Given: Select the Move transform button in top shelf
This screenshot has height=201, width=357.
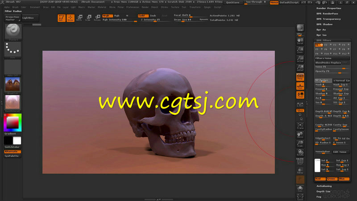Looking at the screenshot, I should tap(79, 18).
